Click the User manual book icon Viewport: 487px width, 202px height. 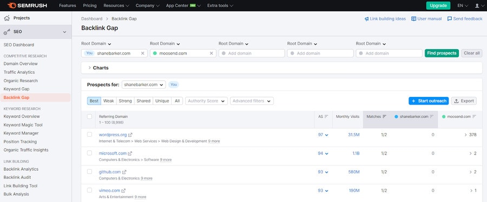pyautogui.click(x=414, y=19)
